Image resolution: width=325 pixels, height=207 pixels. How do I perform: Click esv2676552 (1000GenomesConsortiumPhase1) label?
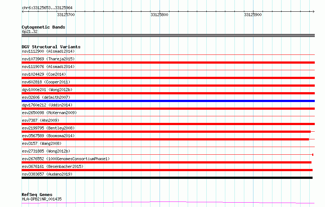[x=66, y=159]
